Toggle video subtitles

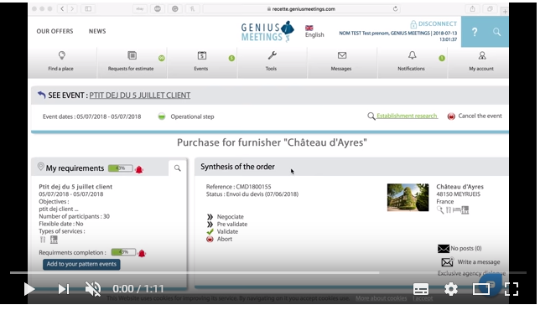click(421, 289)
